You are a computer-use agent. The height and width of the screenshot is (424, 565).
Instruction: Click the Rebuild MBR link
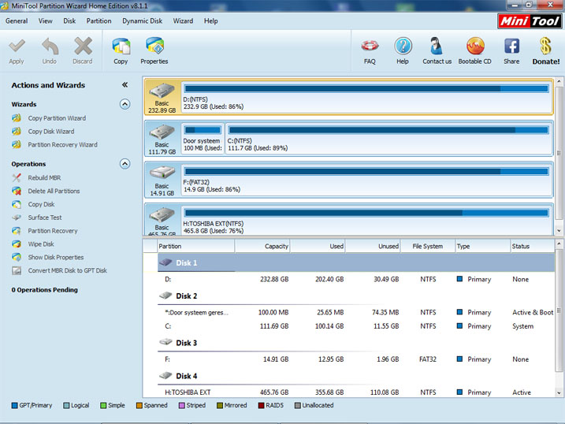pos(44,177)
